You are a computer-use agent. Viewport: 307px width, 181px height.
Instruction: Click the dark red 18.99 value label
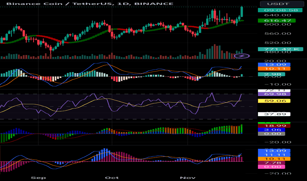pyautogui.click(x=274, y=126)
